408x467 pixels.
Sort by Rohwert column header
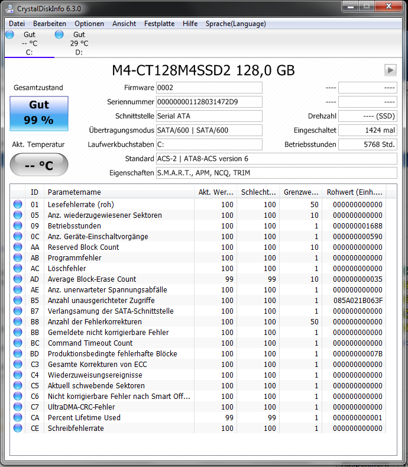[354, 192]
